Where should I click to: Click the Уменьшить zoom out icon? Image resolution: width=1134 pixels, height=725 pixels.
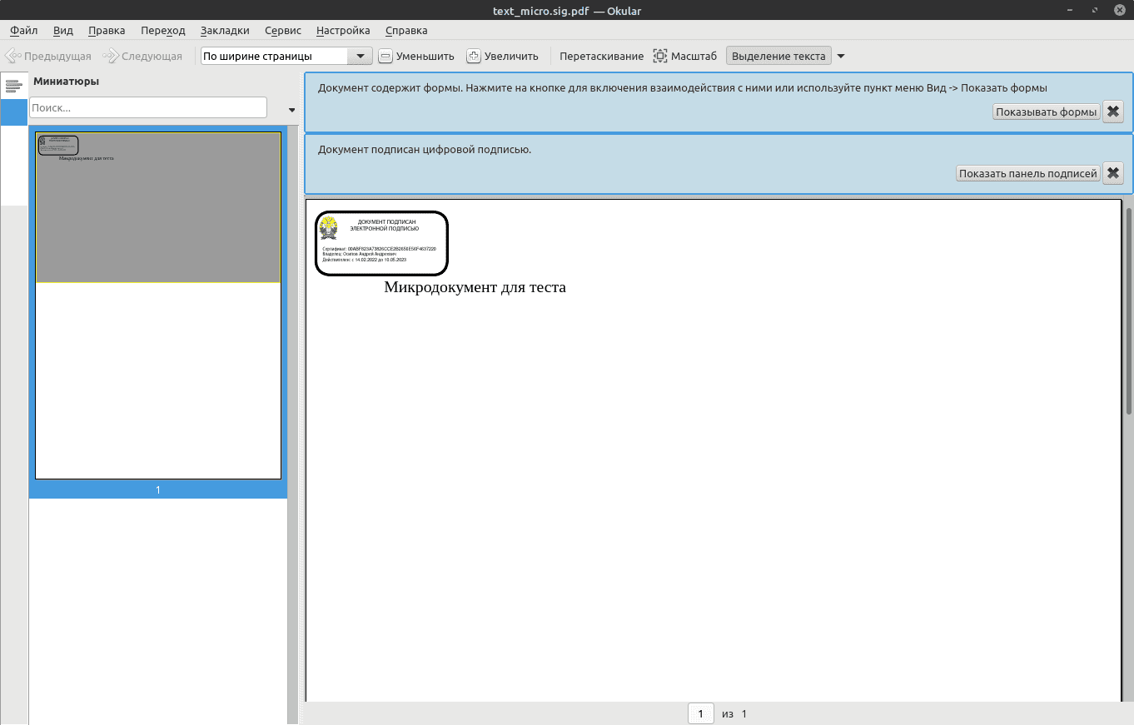click(x=385, y=56)
